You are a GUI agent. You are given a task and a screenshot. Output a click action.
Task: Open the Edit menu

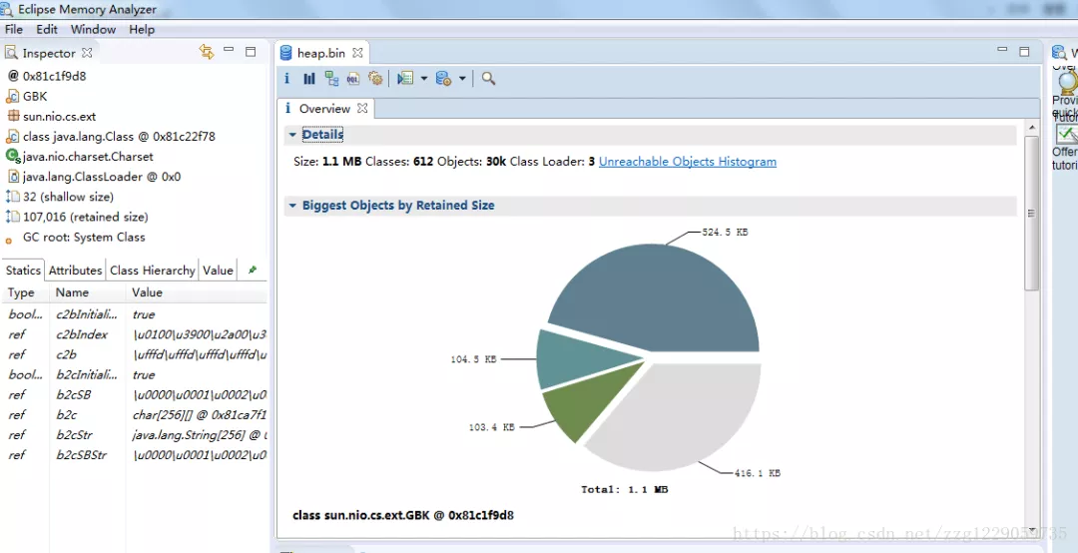(47, 30)
